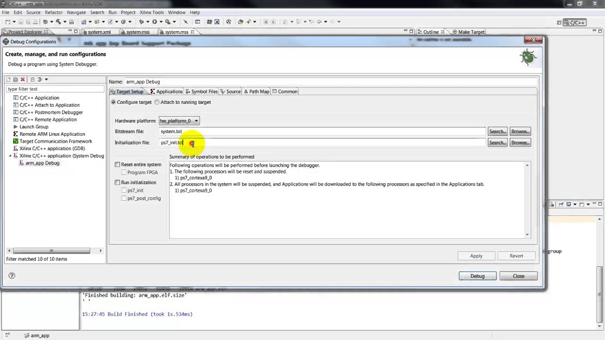Open the Common tab
605x340 pixels.
click(x=285, y=92)
